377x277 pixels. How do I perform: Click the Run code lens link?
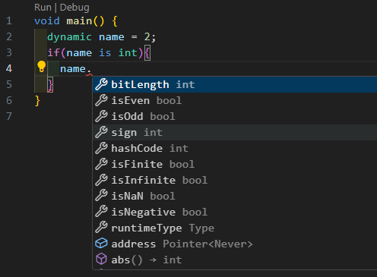click(43, 8)
